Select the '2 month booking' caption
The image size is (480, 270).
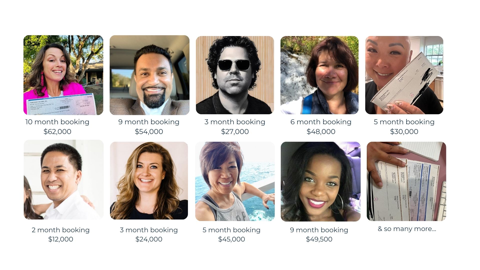pyautogui.click(x=61, y=230)
